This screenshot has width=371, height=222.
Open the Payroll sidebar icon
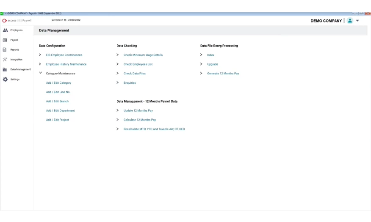[6, 40]
